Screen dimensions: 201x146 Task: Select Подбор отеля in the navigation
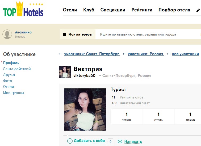tap(174, 10)
